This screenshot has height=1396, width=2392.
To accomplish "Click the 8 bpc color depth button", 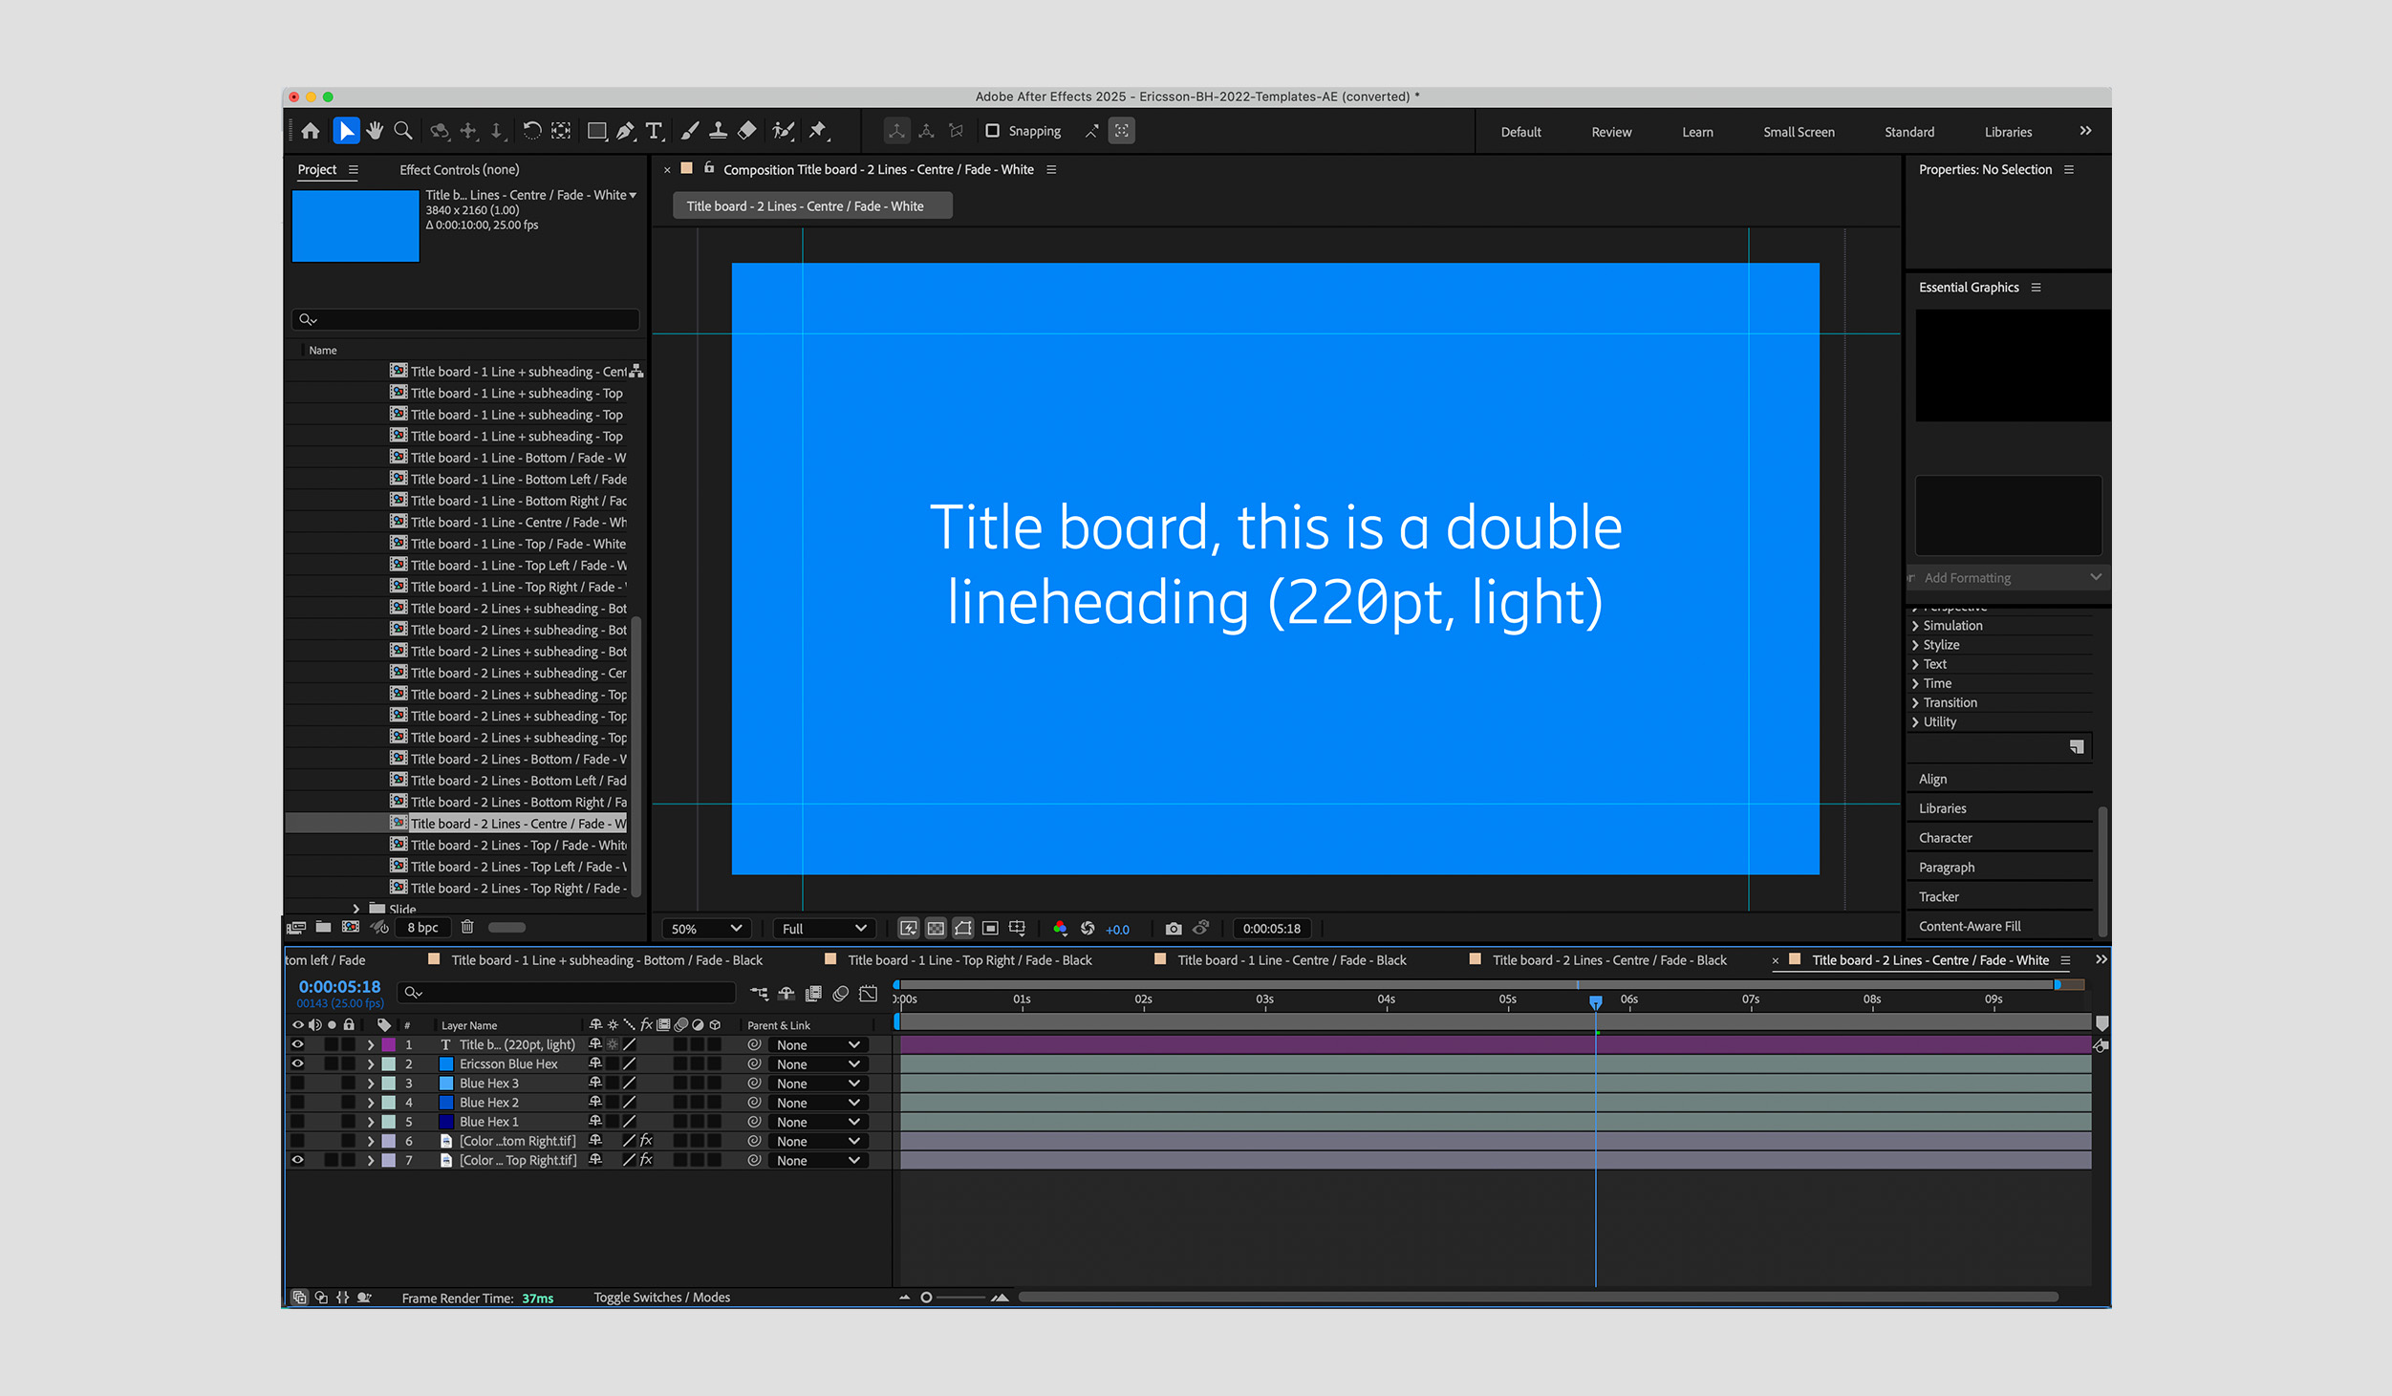I will pos(422,928).
